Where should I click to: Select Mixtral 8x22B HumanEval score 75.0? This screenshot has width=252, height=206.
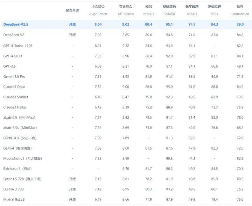240,200
